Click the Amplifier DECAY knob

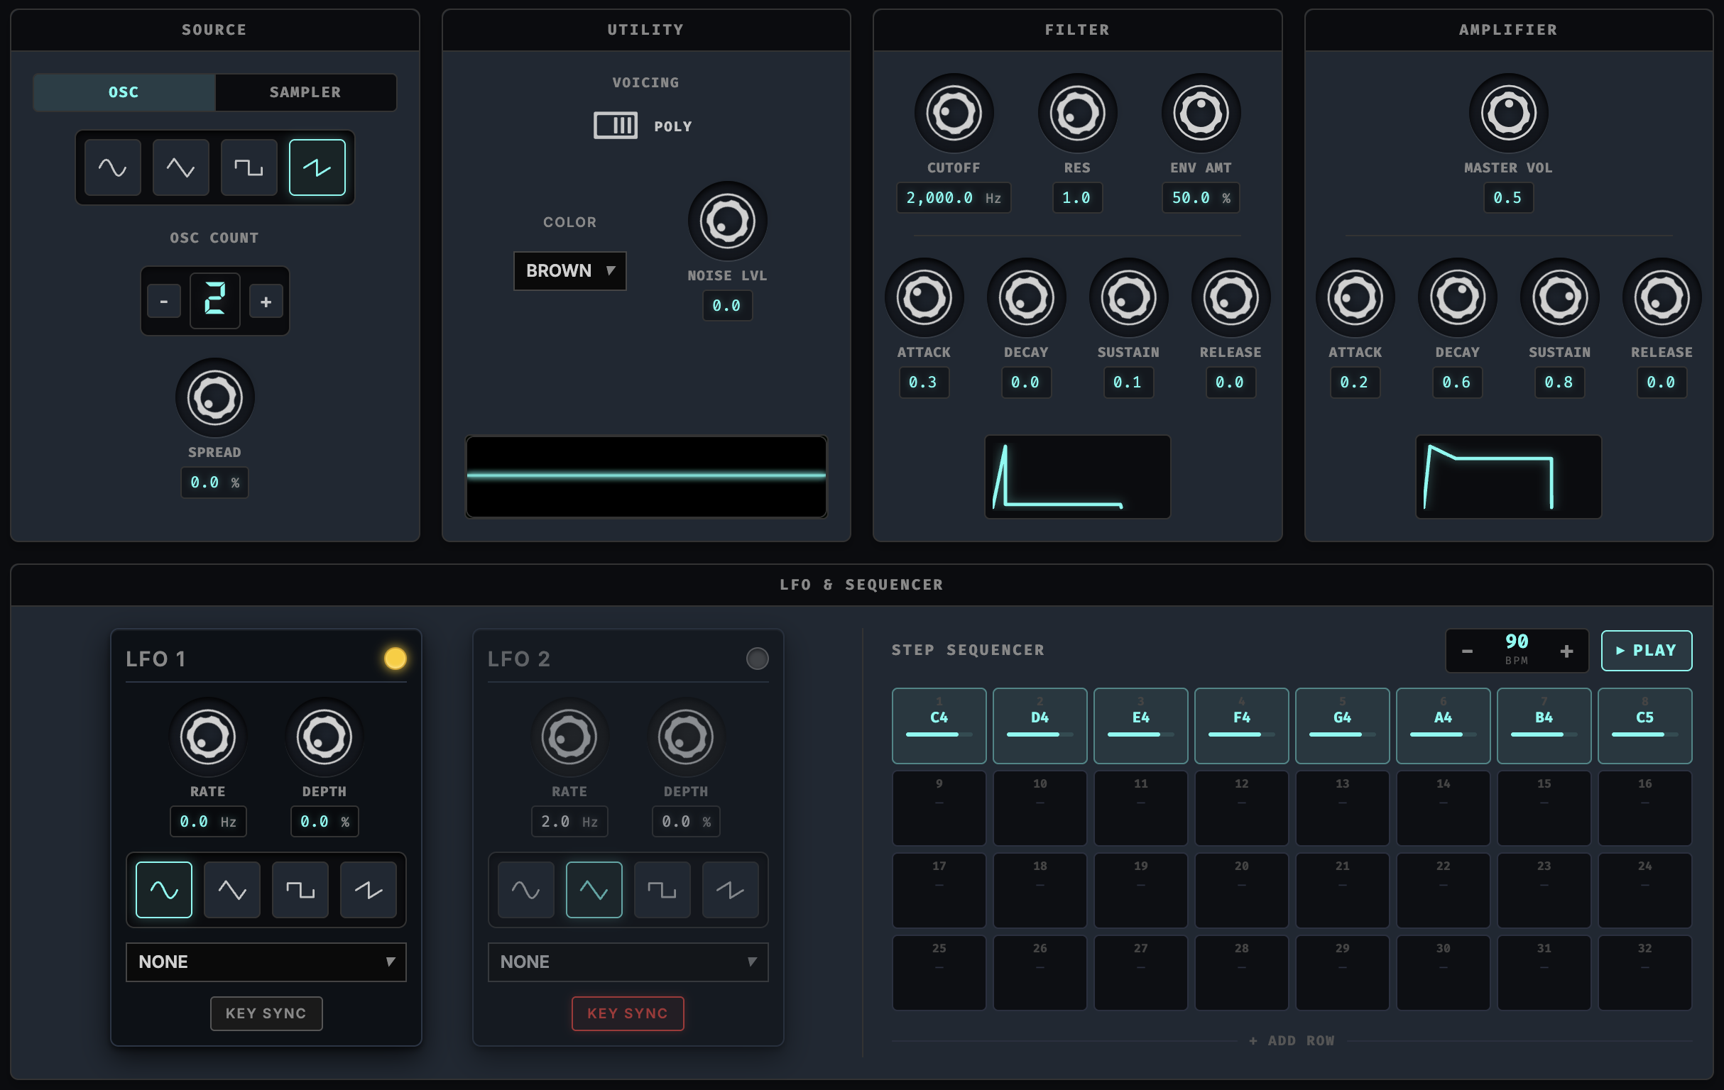click(x=1457, y=297)
